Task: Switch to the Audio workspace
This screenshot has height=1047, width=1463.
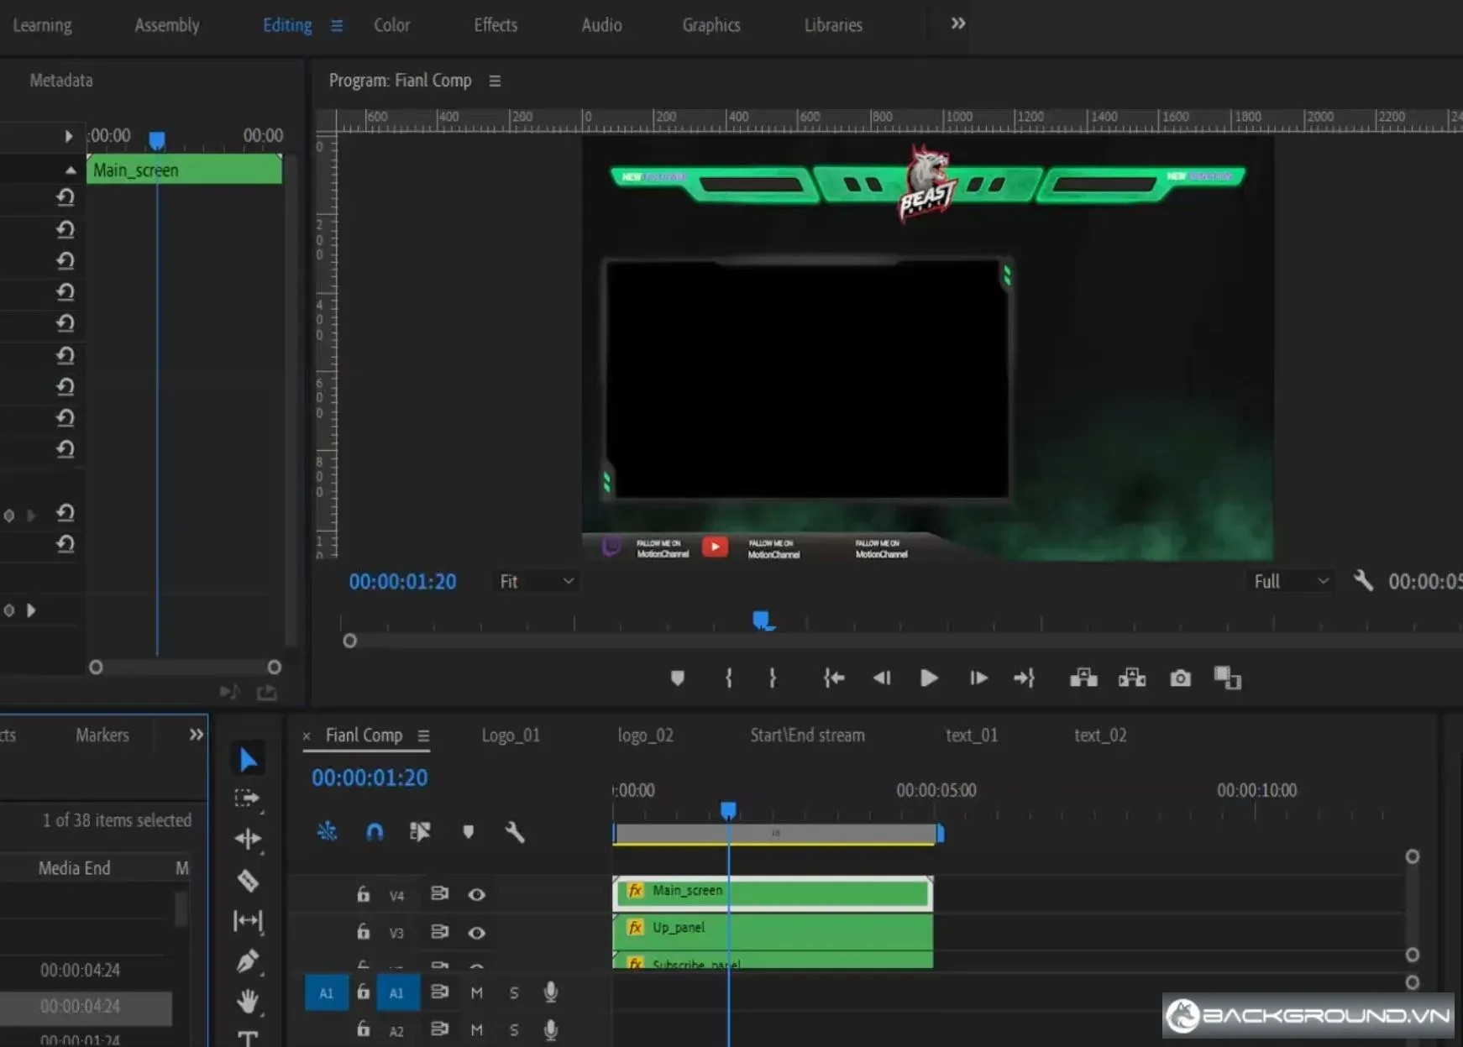Action: (x=602, y=25)
